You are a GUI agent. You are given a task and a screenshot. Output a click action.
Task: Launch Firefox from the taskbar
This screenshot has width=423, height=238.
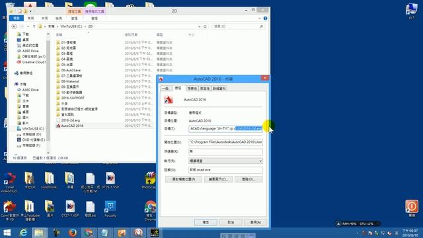coord(72,233)
